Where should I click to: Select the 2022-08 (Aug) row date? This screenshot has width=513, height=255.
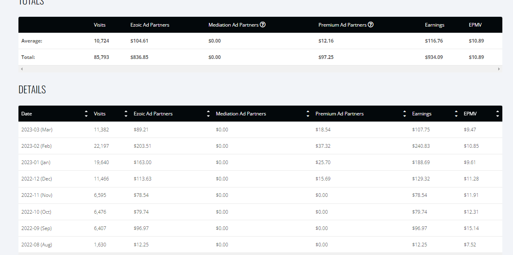[x=37, y=244]
